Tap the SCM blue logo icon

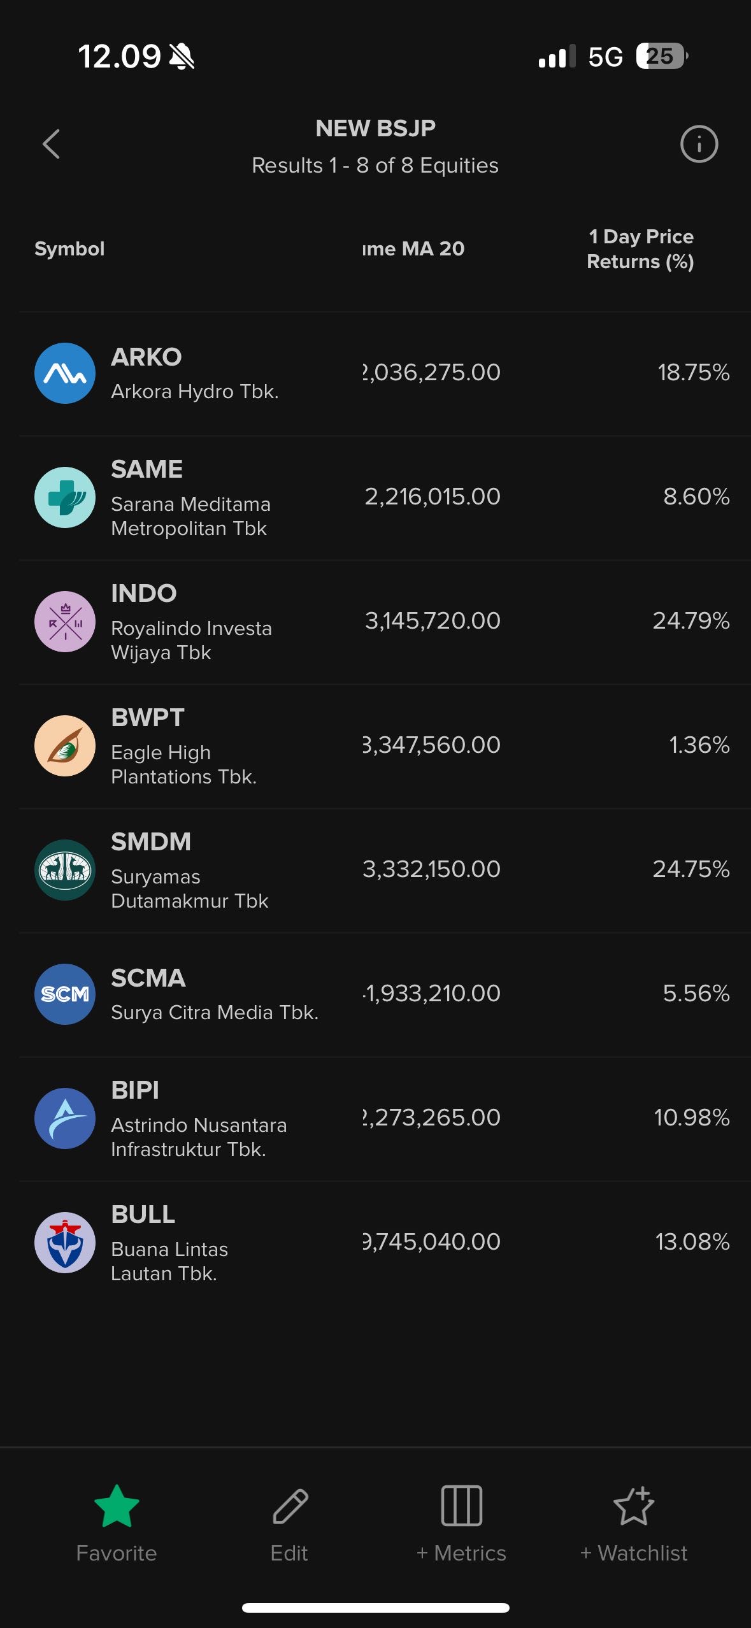pyautogui.click(x=65, y=994)
